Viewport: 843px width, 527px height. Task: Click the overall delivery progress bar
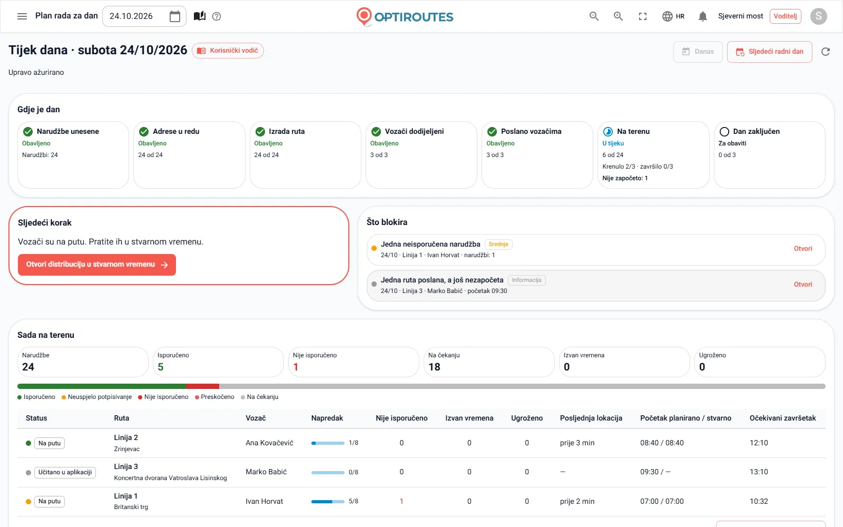pyautogui.click(x=421, y=386)
